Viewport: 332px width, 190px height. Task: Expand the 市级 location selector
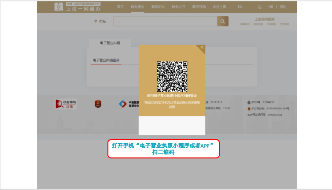pos(100,21)
